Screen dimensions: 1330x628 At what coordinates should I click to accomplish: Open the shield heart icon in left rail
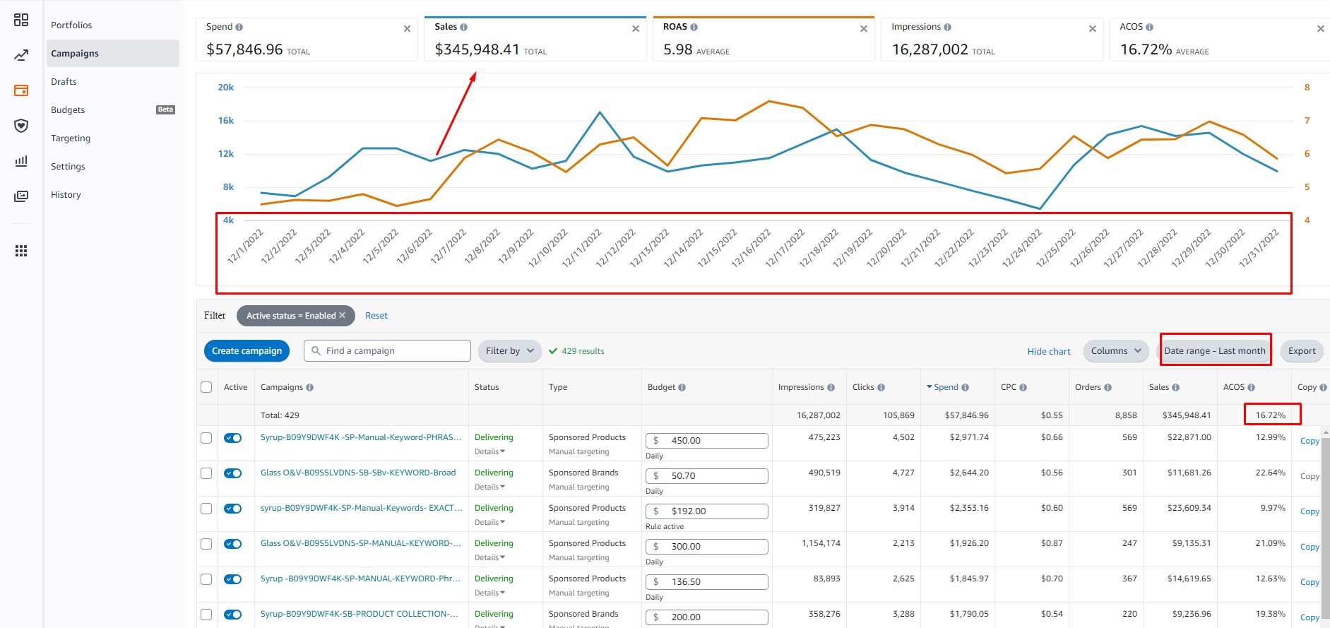(x=21, y=126)
